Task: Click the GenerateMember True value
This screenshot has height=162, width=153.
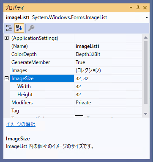Action: point(108,62)
